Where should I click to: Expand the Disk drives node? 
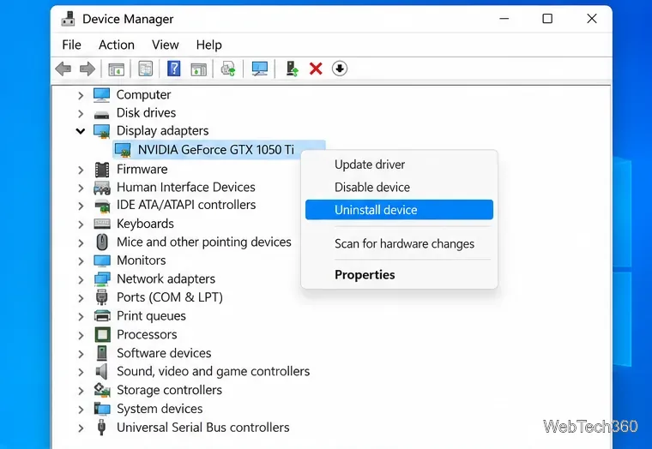pos(81,113)
